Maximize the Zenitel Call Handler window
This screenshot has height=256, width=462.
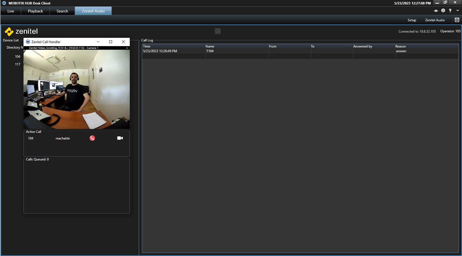(111, 42)
